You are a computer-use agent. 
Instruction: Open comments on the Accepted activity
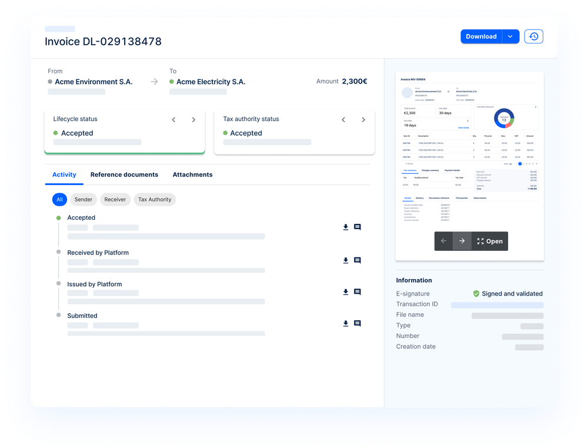click(x=357, y=226)
